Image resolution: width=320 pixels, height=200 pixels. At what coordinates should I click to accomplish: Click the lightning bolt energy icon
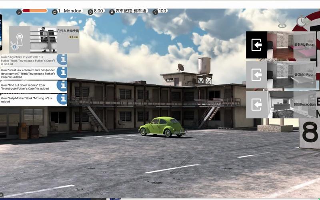[x=19, y=12]
